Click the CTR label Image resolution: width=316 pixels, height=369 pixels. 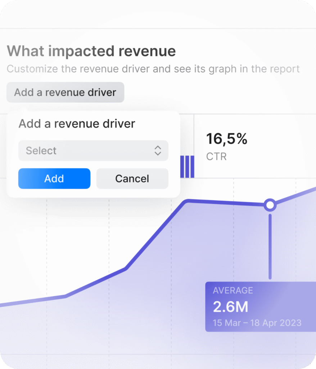point(216,156)
